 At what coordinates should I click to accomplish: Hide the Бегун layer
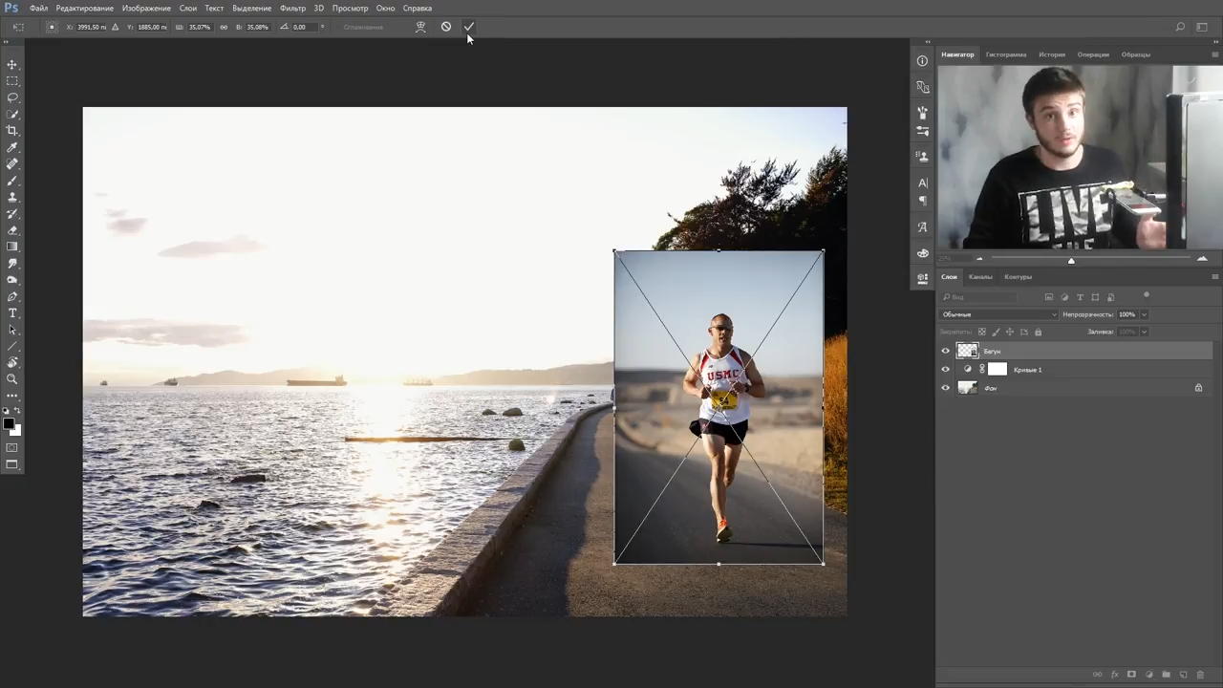[946, 352]
